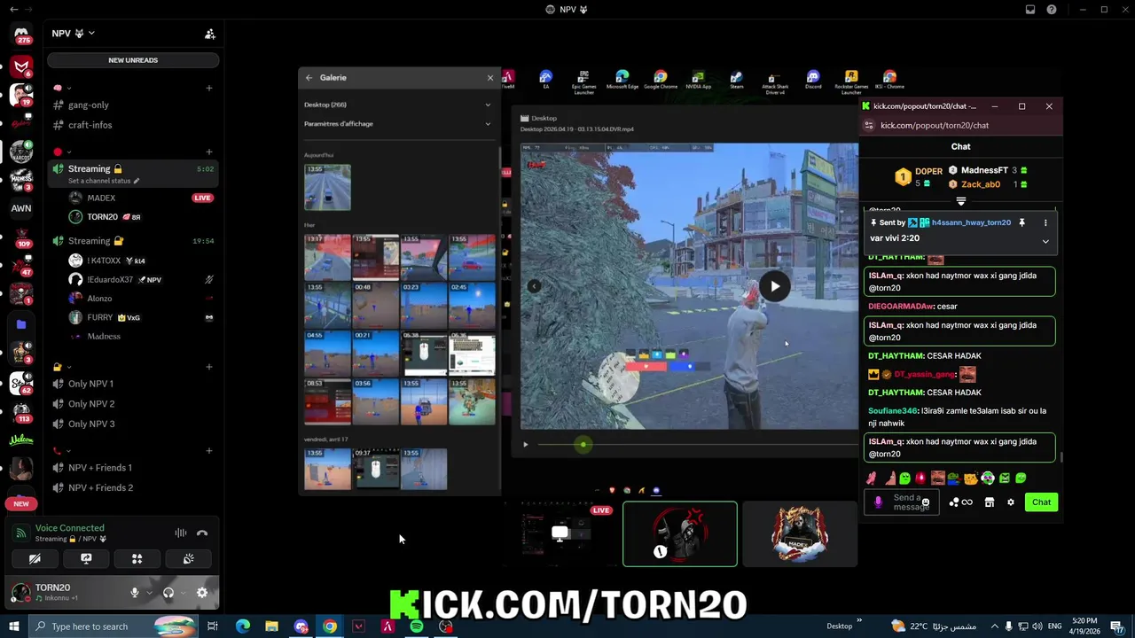Image resolution: width=1135 pixels, height=638 pixels.
Task: Add a channel to the phone category
Action: (209, 451)
